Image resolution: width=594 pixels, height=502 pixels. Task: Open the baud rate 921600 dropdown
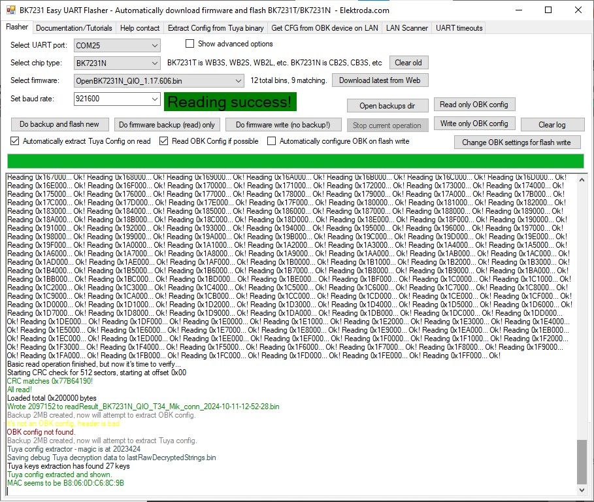[x=117, y=99]
